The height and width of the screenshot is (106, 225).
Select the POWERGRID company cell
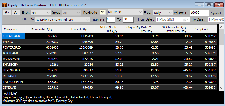(14, 47)
